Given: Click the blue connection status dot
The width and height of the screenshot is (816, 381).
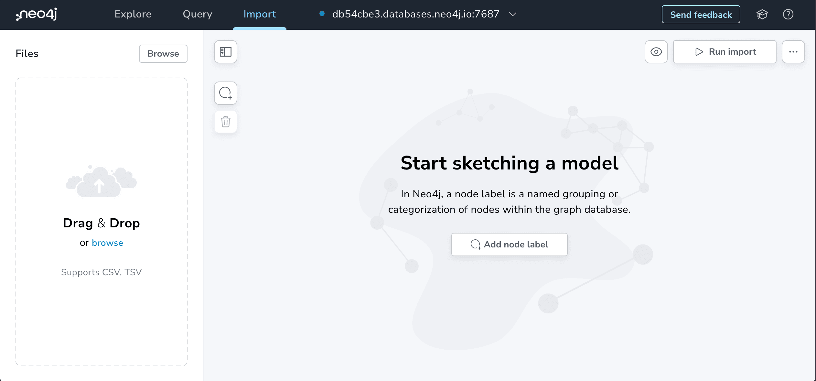Looking at the screenshot, I should [x=322, y=14].
